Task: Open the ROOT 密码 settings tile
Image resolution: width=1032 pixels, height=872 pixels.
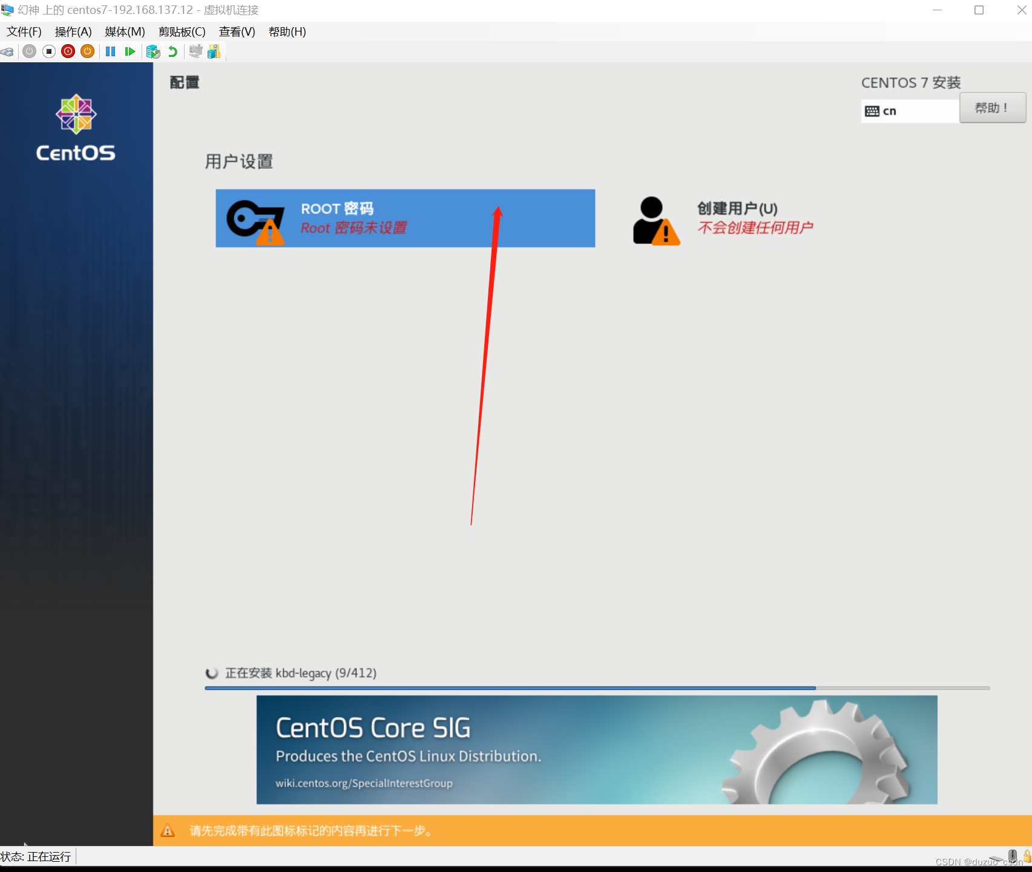Action: [x=405, y=218]
